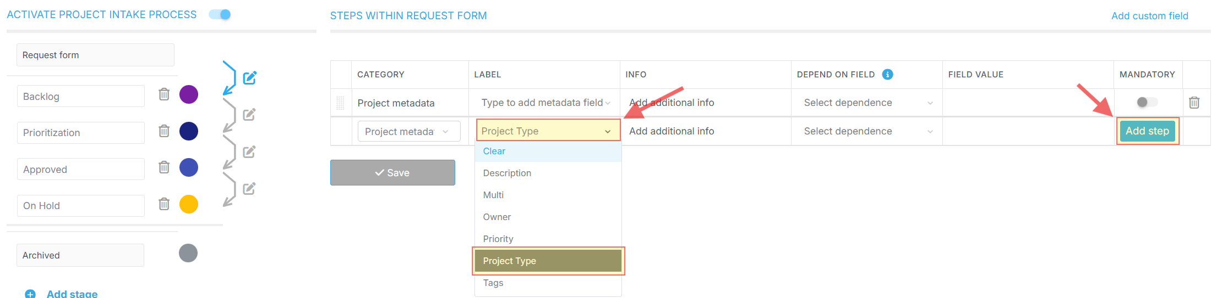Select Owner option in label list
This screenshot has height=298, width=1217.
tap(497, 217)
